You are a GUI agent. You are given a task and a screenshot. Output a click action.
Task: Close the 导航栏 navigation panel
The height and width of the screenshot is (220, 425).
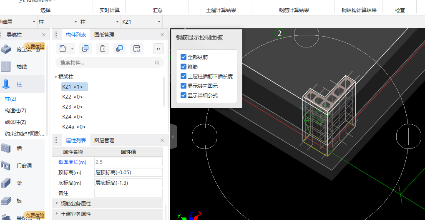tap(44, 35)
